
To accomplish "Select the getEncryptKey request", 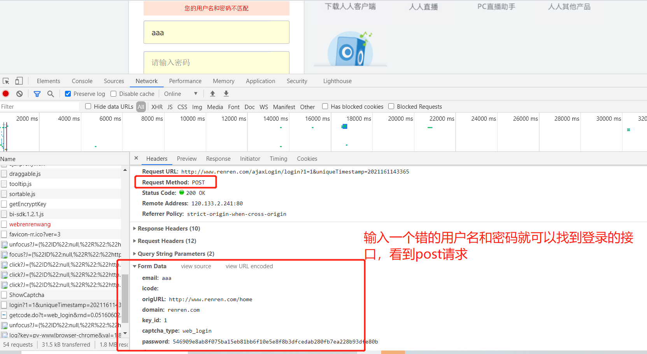I will tap(28, 204).
